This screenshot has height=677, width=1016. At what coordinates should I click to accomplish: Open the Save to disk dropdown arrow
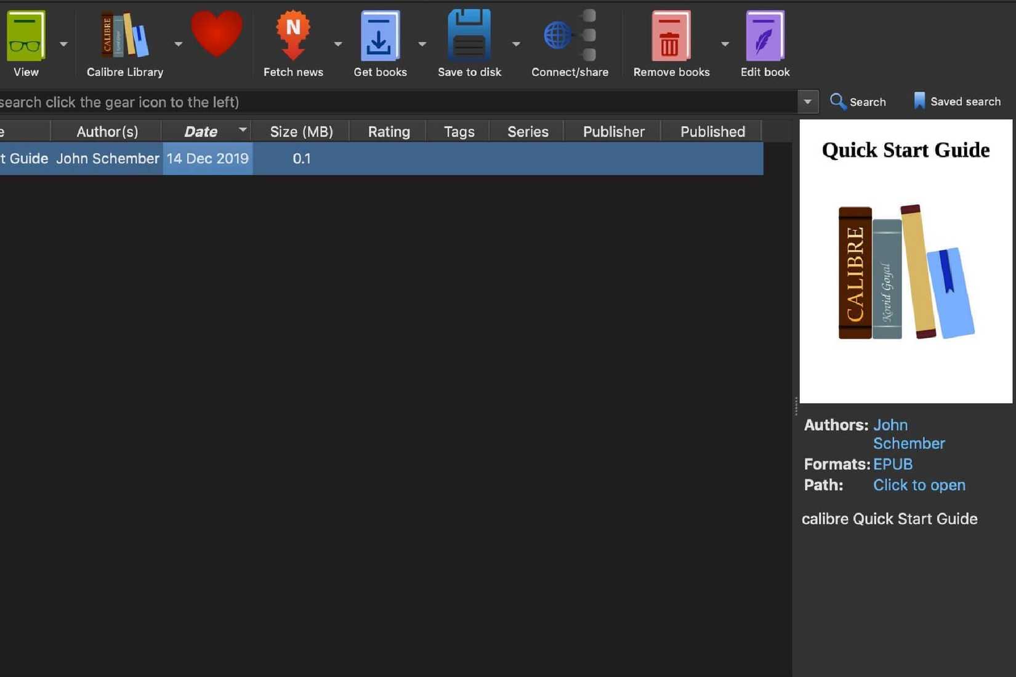point(516,44)
